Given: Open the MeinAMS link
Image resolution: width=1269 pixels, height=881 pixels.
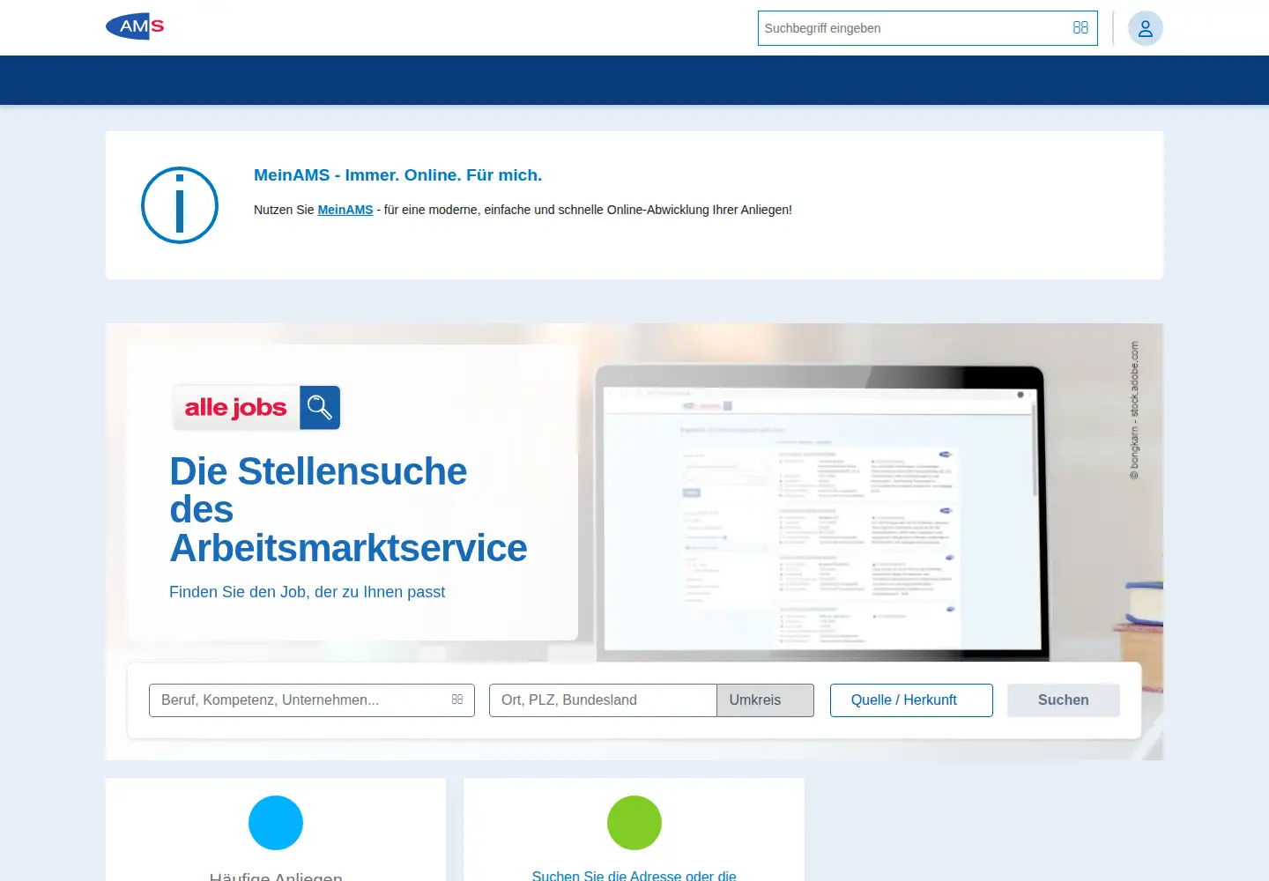Looking at the screenshot, I should pos(345,210).
